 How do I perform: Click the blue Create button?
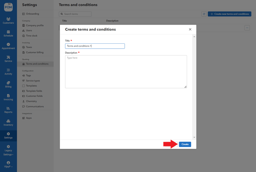pyautogui.click(x=185, y=144)
